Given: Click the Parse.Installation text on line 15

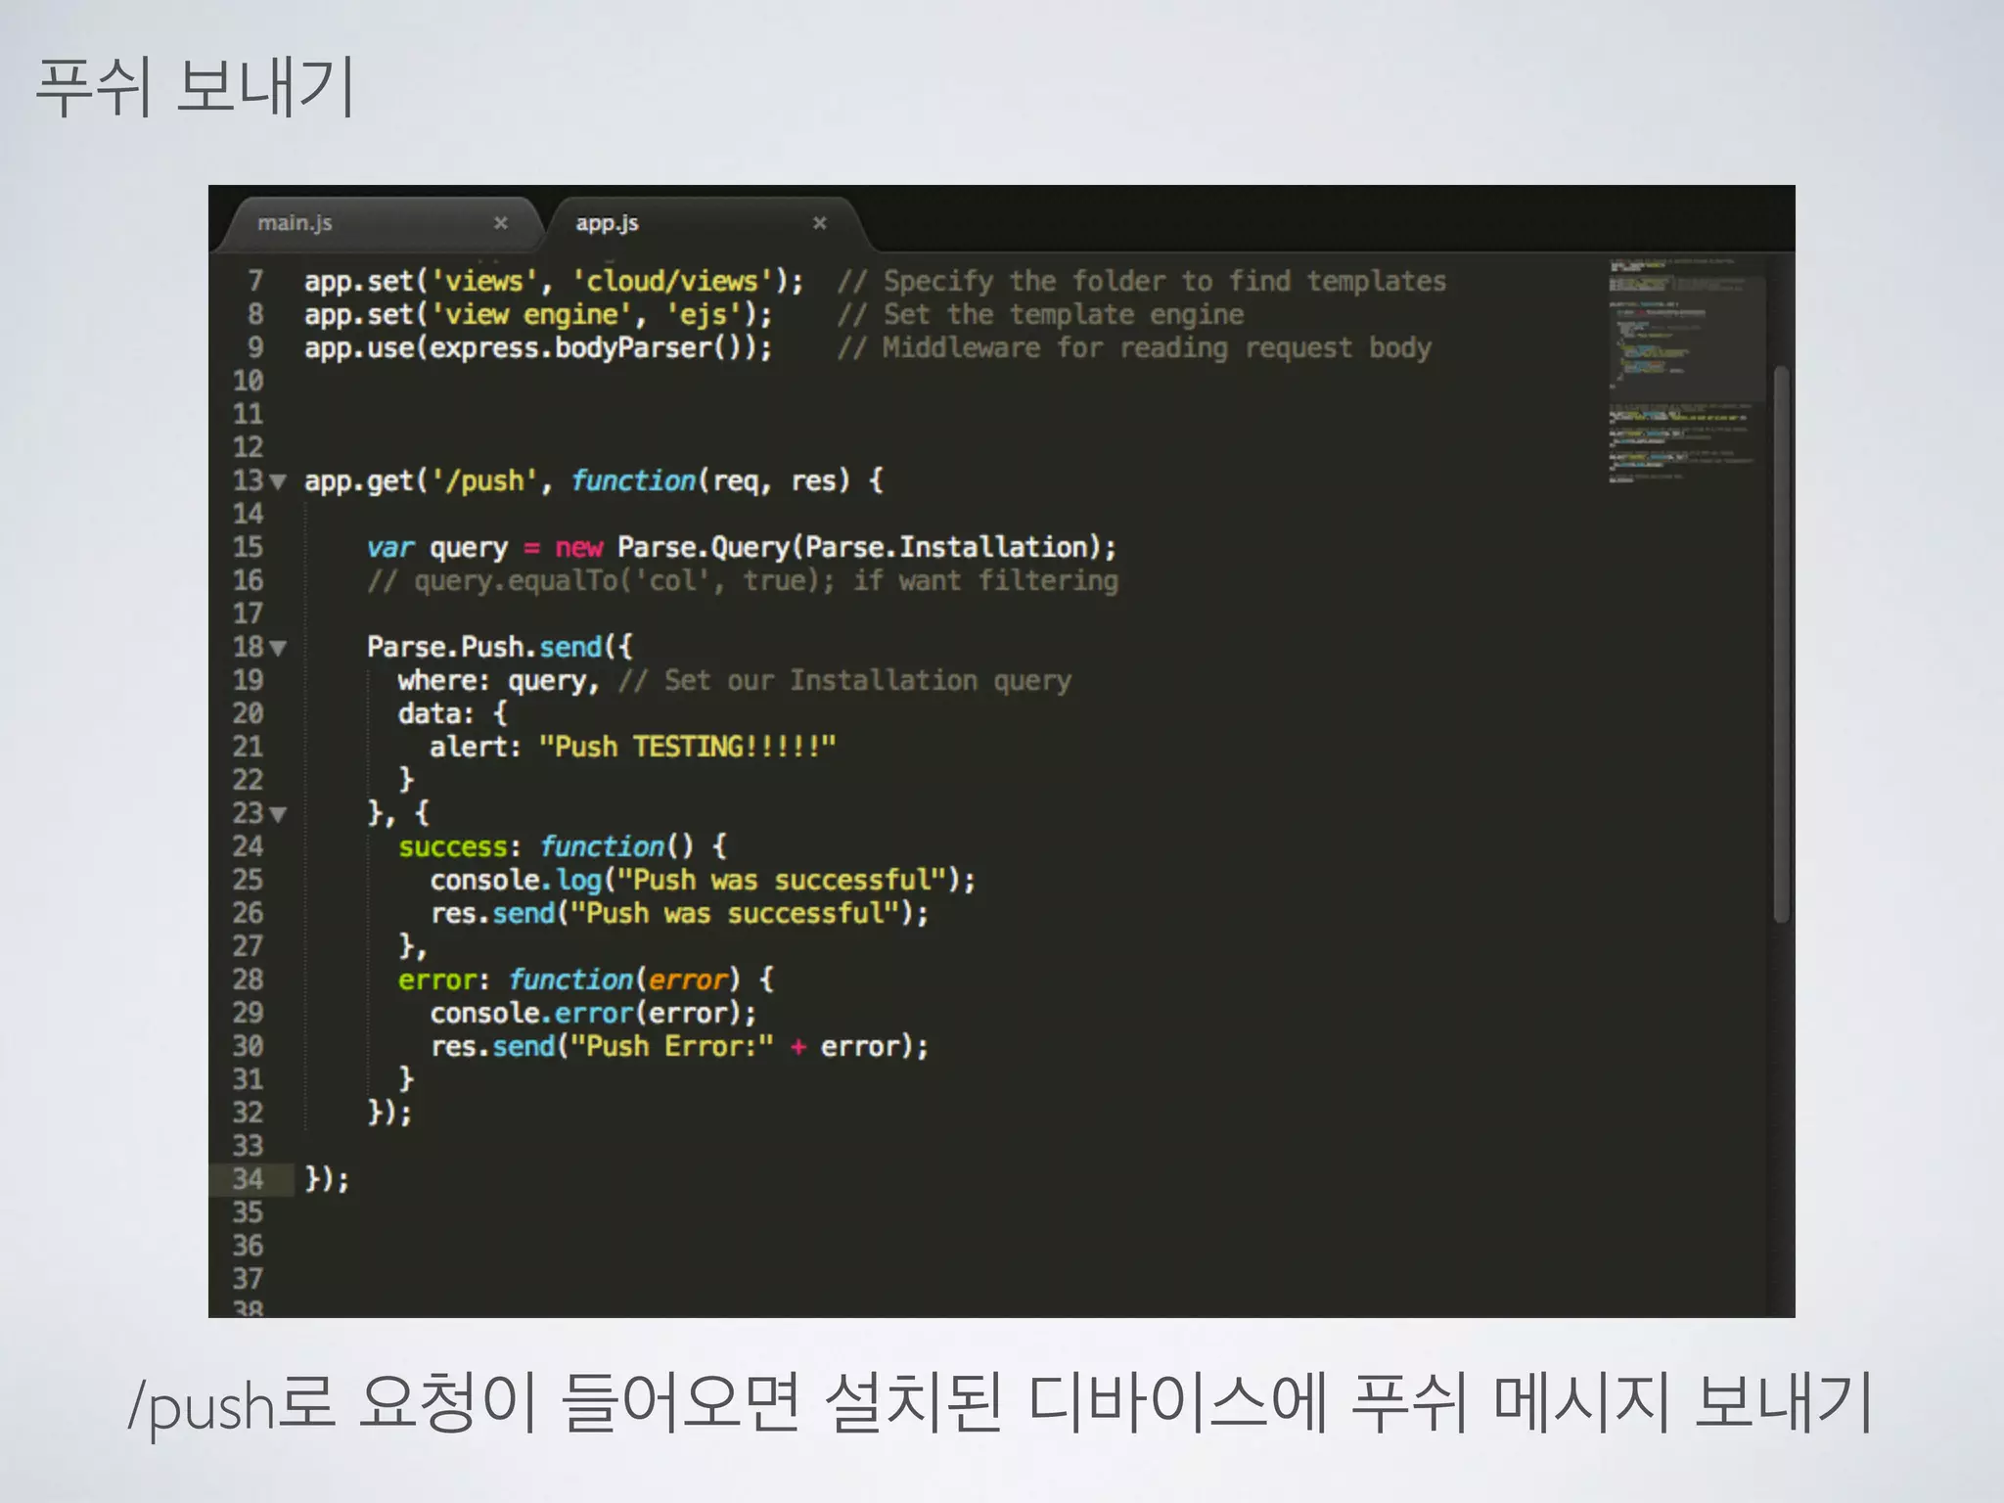Looking at the screenshot, I should click(945, 547).
